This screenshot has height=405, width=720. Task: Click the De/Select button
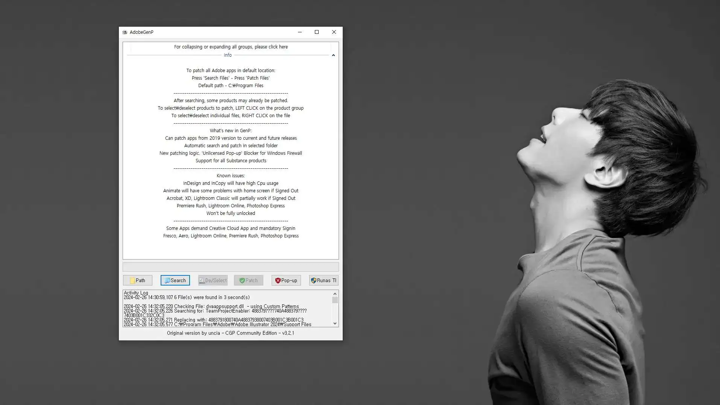point(213,280)
